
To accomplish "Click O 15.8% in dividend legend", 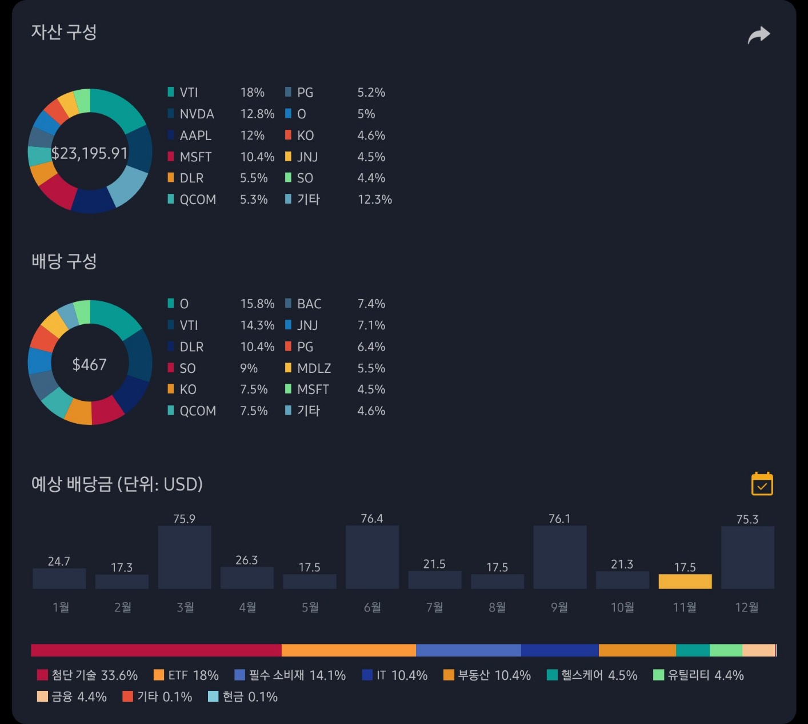I will 221,304.
